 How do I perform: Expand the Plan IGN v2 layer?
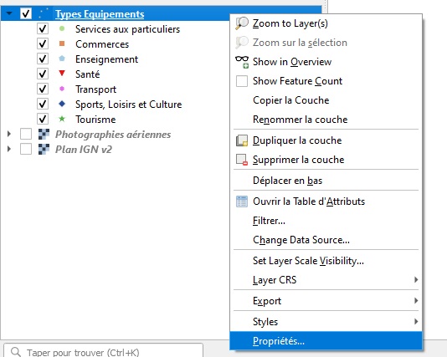(9, 149)
